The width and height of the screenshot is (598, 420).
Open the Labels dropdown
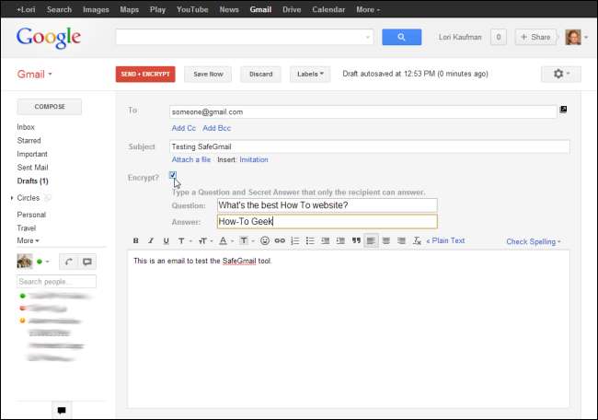tap(310, 74)
